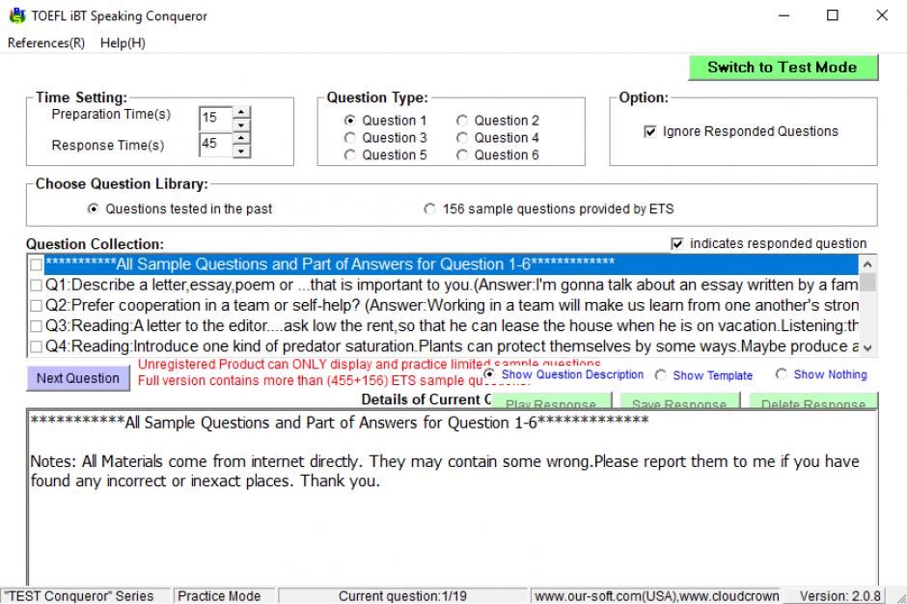Viewport: 907px width, 604px height.
Task: Close the TOEFL iBT Speaking Conqueror window
Action: tap(882, 15)
